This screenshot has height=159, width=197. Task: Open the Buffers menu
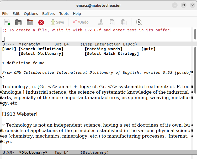[49, 14]
